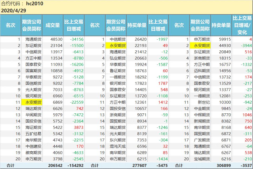The image size is (253, 169).
Task: Click the 持买单量 column header
Action: click(137, 25)
